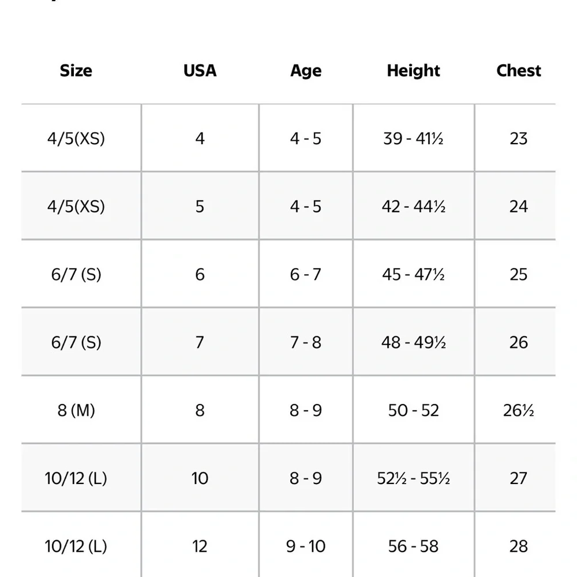Select the age range 7 - 8 cell
577x577 pixels.
coord(306,342)
